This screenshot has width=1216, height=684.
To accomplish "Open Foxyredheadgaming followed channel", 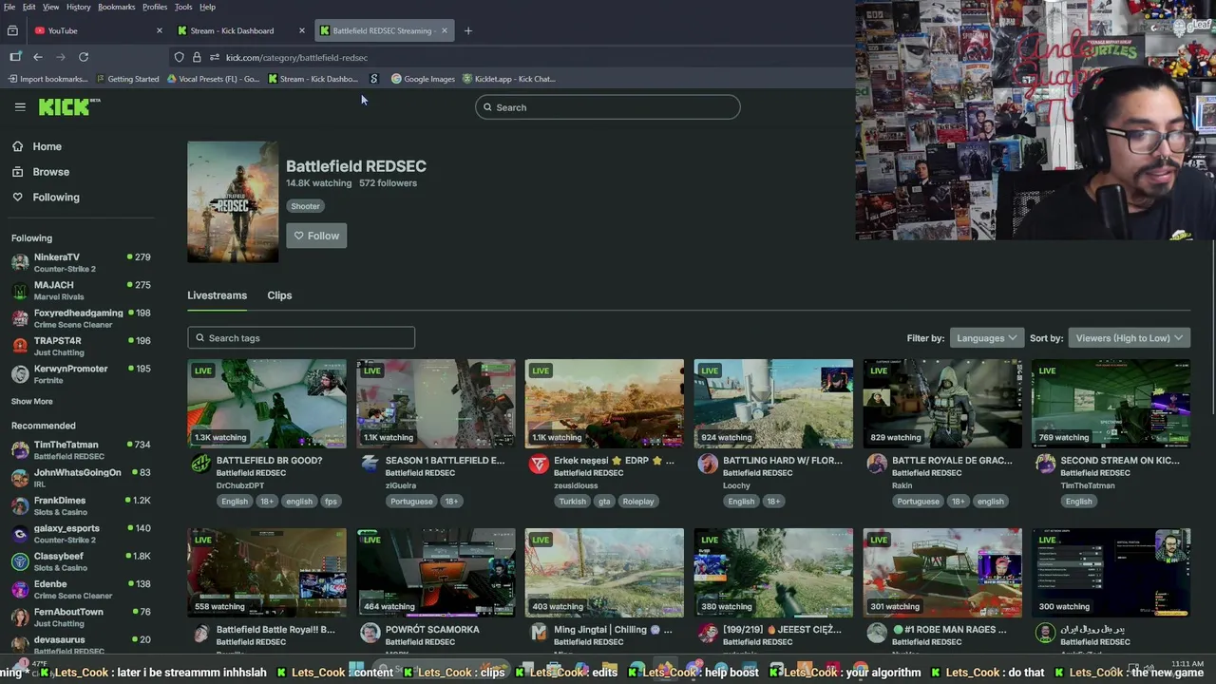I will coord(81,318).
